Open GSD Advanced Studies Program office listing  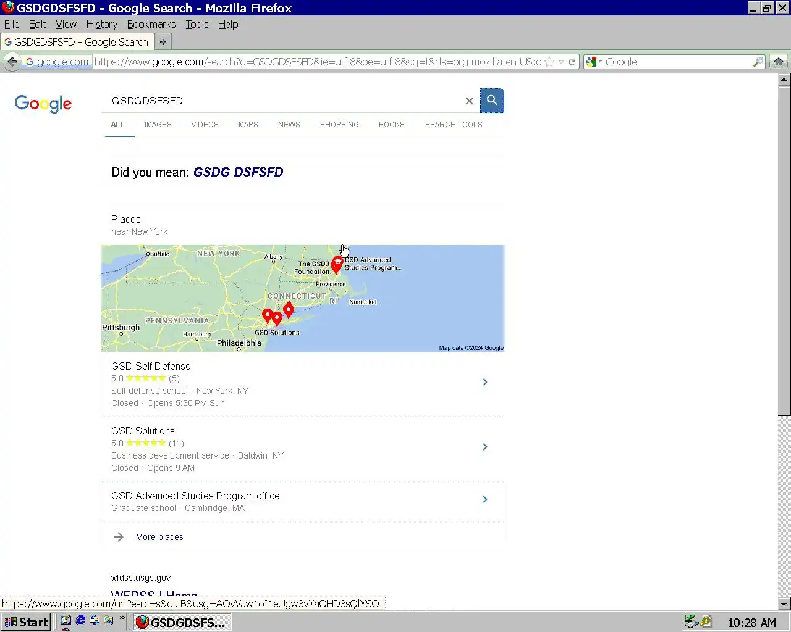(x=303, y=502)
